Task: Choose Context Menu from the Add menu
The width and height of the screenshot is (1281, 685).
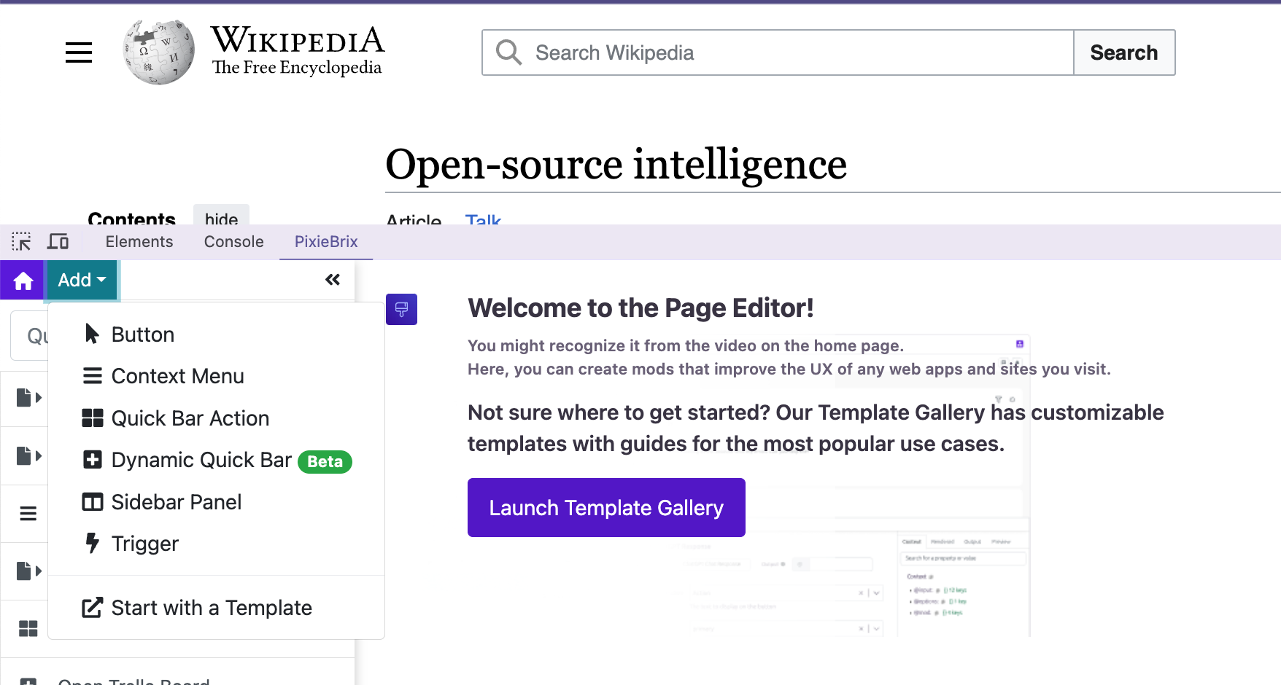Action: [216, 376]
